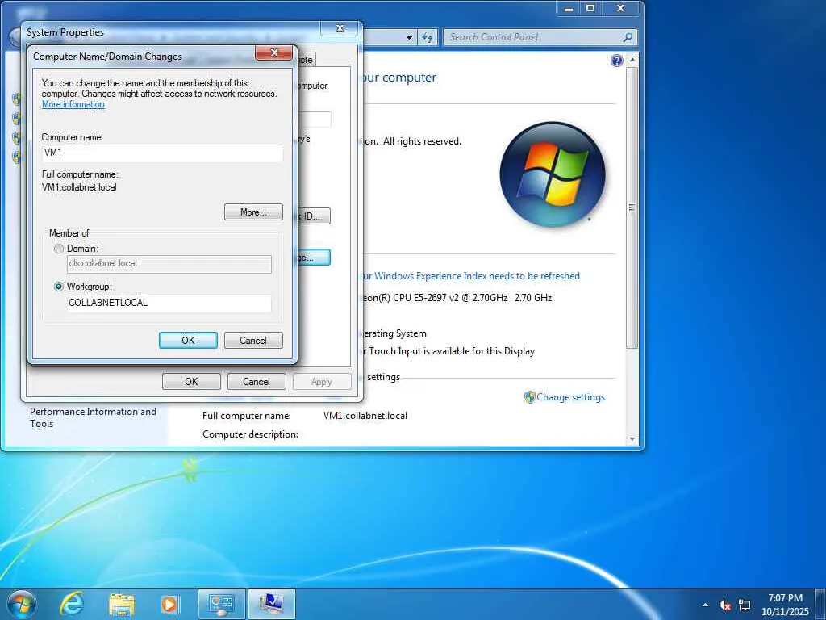Click the Workgroup field COLLABNETLOCAL

tap(169, 304)
